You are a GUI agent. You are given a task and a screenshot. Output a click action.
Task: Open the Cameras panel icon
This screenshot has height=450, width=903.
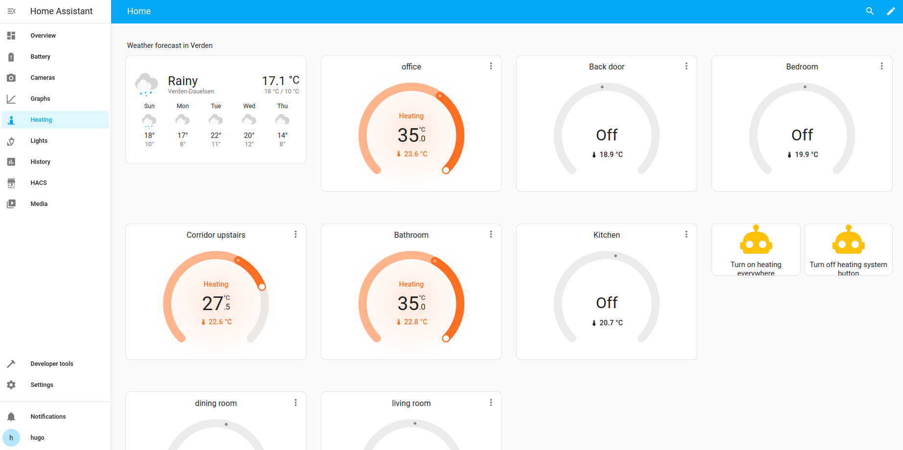pos(11,78)
